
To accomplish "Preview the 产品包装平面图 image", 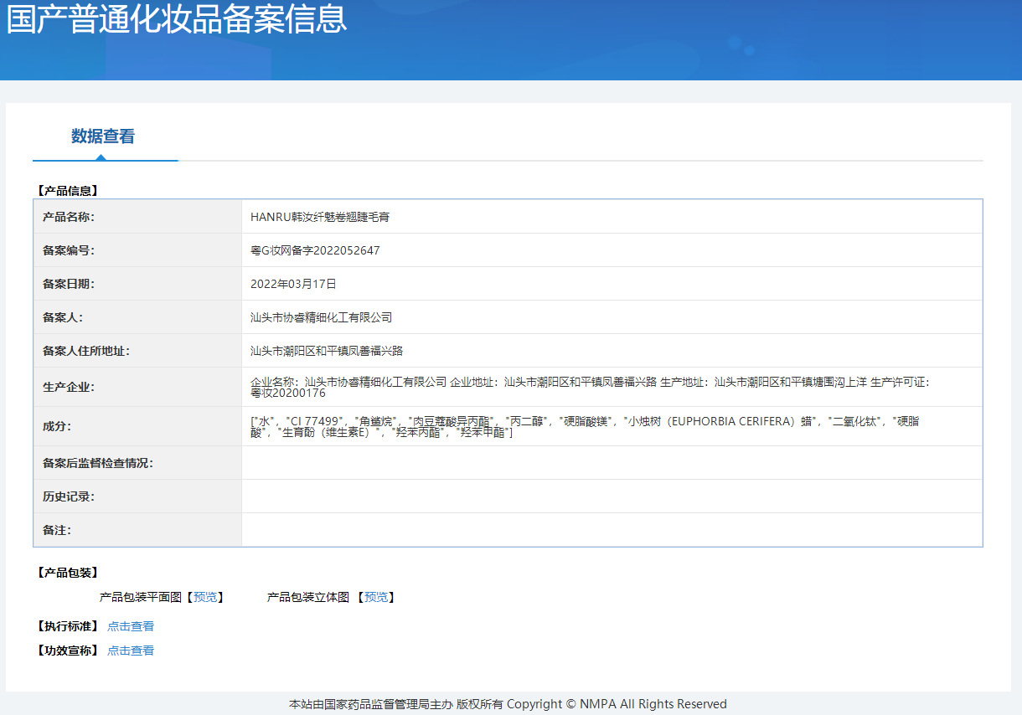I will 205,597.
